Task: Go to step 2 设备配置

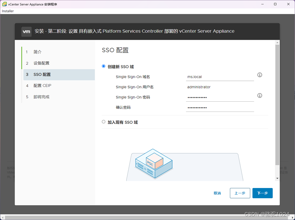Action: tap(59, 63)
